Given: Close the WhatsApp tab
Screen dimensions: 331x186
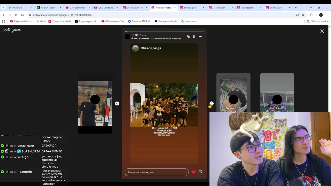Looking at the screenshot, I should click(x=32, y=8).
